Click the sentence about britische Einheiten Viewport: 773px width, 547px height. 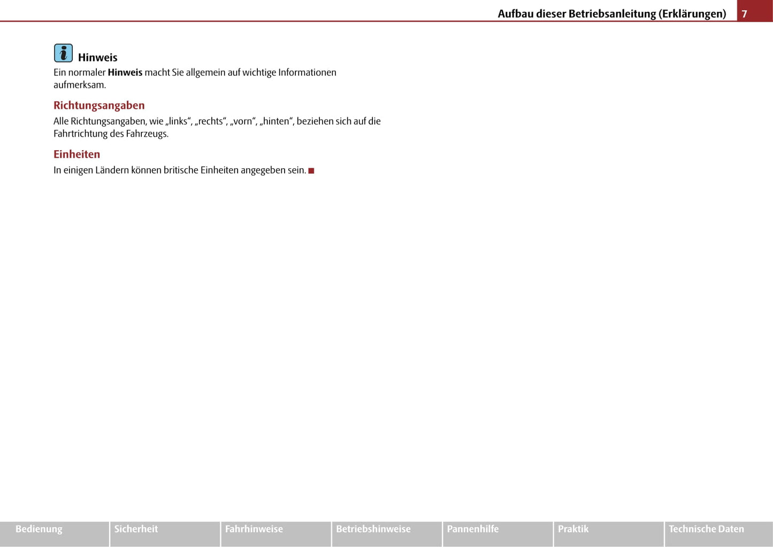179,170
